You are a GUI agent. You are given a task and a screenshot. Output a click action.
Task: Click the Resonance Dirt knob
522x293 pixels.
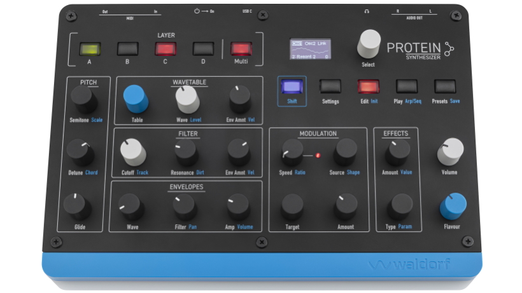coord(186,153)
